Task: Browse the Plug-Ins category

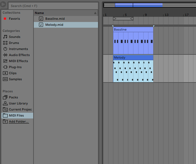Action: point(15,67)
